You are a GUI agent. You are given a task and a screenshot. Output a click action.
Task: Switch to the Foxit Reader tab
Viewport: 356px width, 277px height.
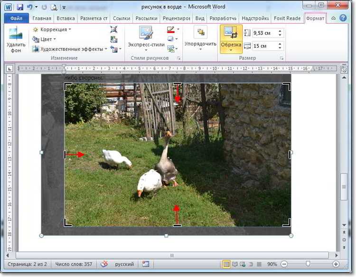click(x=287, y=18)
